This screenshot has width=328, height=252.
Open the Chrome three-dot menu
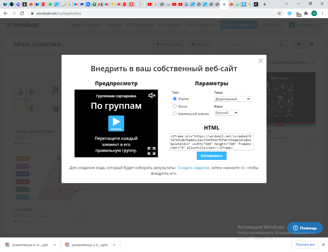pos(323,13)
